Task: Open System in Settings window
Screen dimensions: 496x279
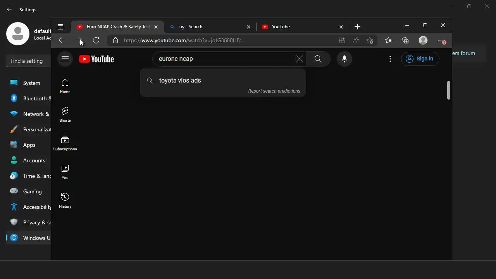Action: [29, 83]
